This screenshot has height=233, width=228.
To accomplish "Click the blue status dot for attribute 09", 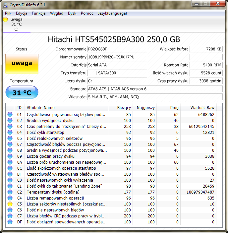I will click(10, 156).
